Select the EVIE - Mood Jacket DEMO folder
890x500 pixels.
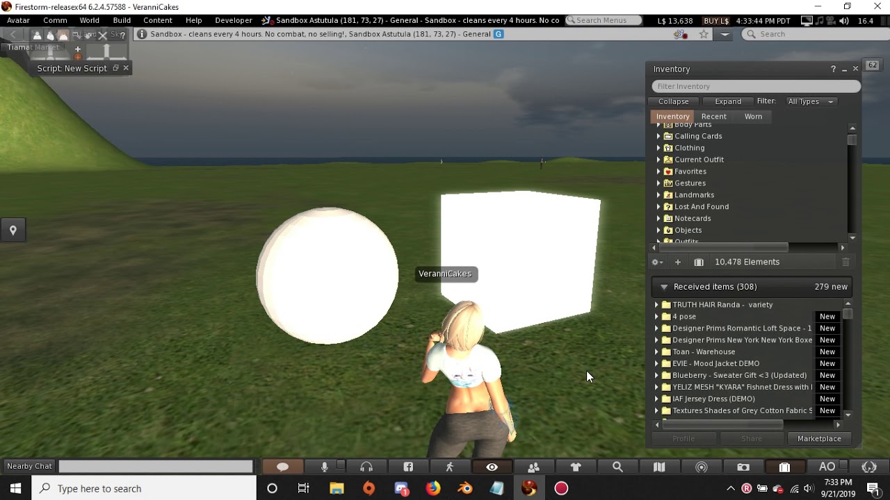tap(716, 364)
